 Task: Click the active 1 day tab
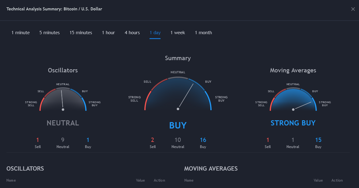tap(155, 33)
